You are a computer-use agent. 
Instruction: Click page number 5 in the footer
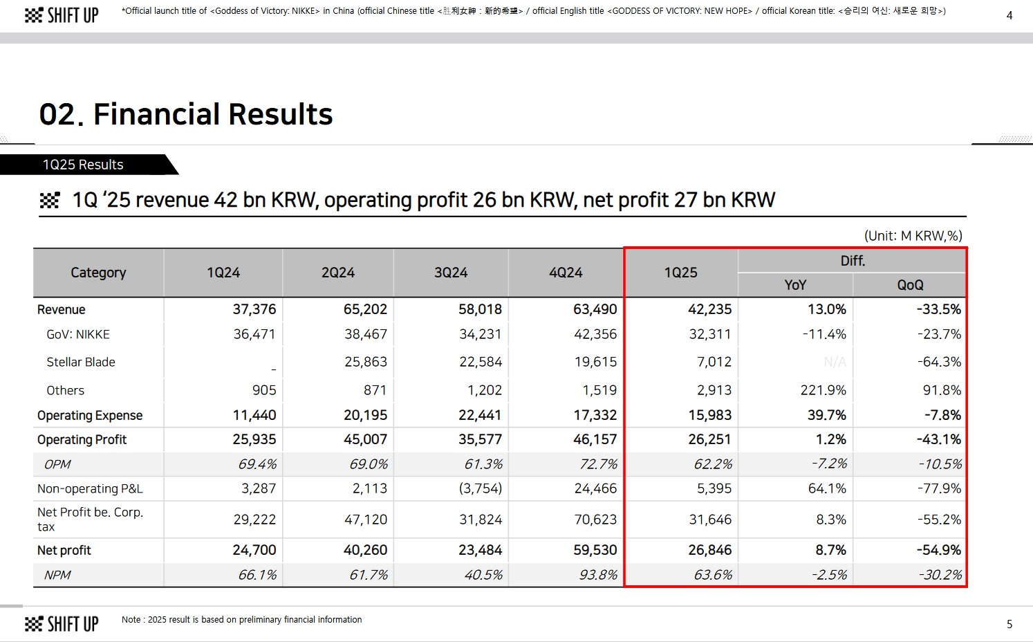(x=1009, y=624)
